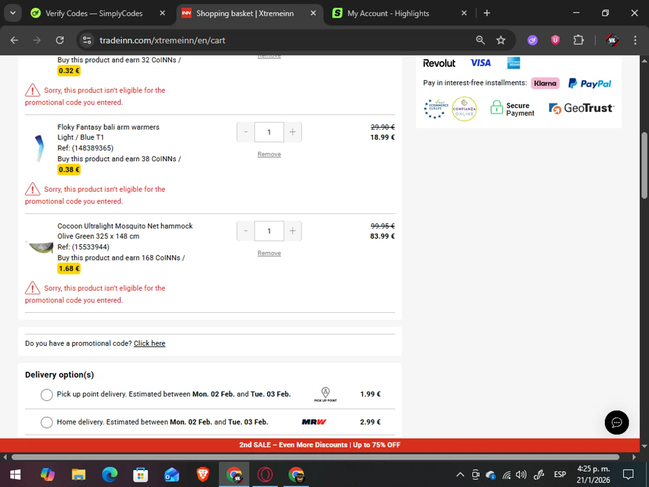This screenshot has height=487, width=649.
Task: Open the Windows Start menu
Action: click(15, 475)
